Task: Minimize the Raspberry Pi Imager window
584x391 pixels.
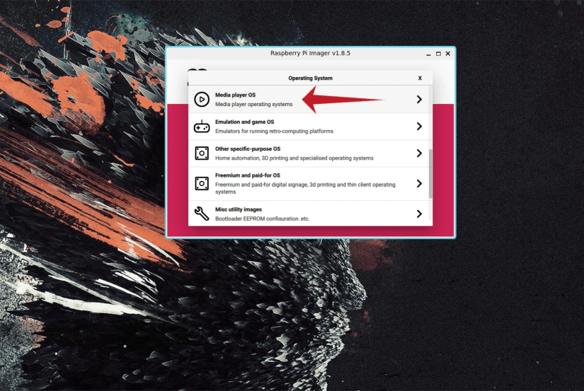Action: pos(428,54)
